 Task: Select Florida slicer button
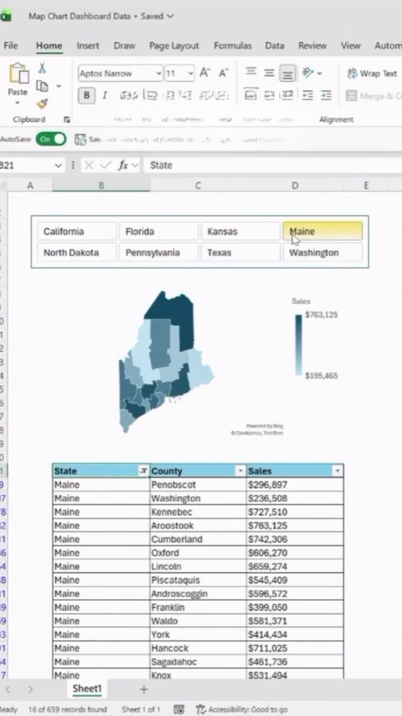(159, 231)
